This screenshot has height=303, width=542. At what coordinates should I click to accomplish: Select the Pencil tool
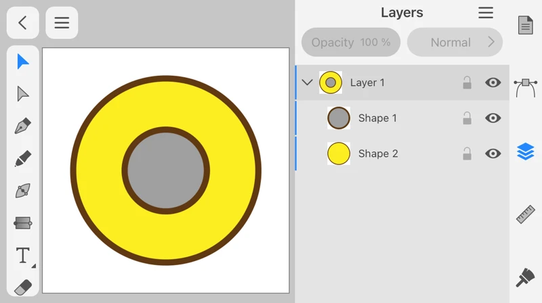(x=23, y=159)
